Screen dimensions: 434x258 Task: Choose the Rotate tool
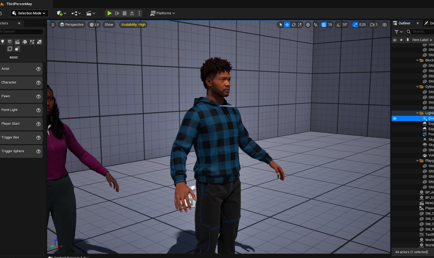(x=294, y=25)
